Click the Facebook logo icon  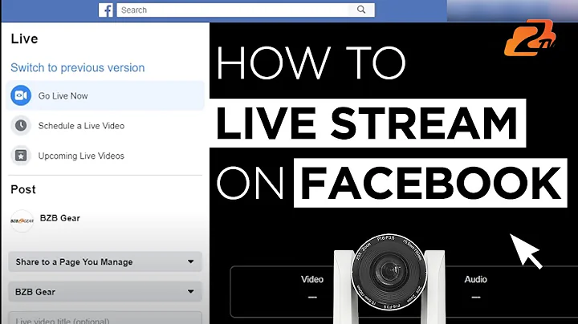(x=106, y=10)
